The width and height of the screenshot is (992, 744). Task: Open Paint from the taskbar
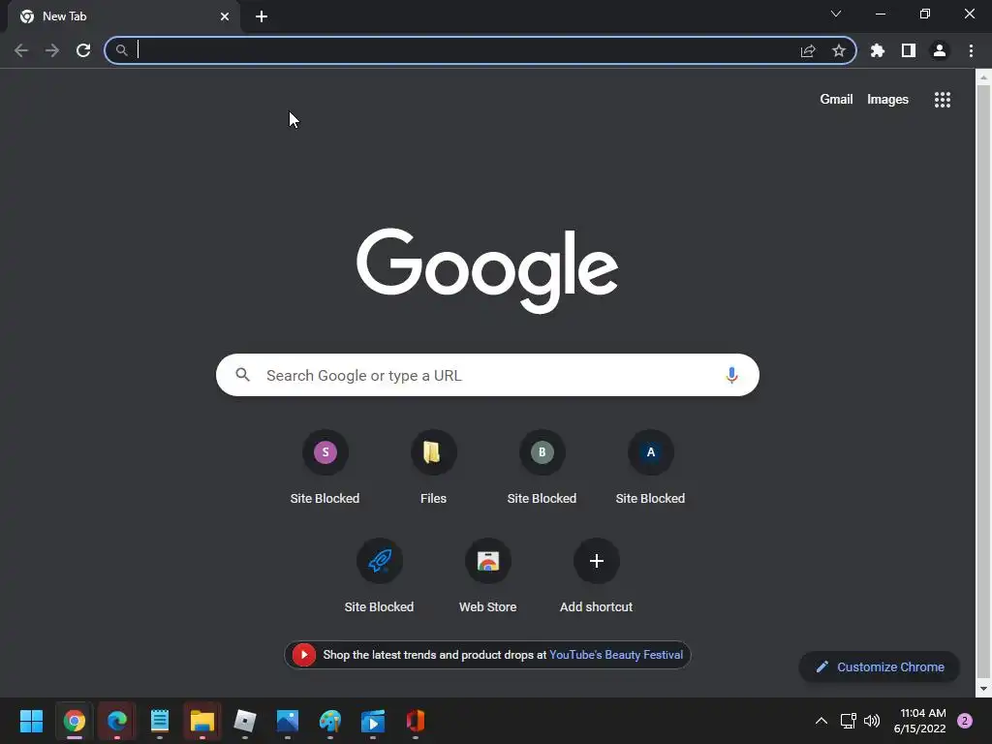point(330,721)
